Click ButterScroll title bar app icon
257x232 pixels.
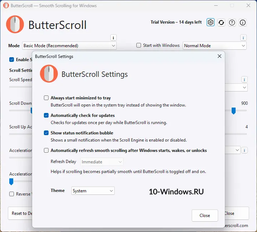pyautogui.click(x=6, y=5)
